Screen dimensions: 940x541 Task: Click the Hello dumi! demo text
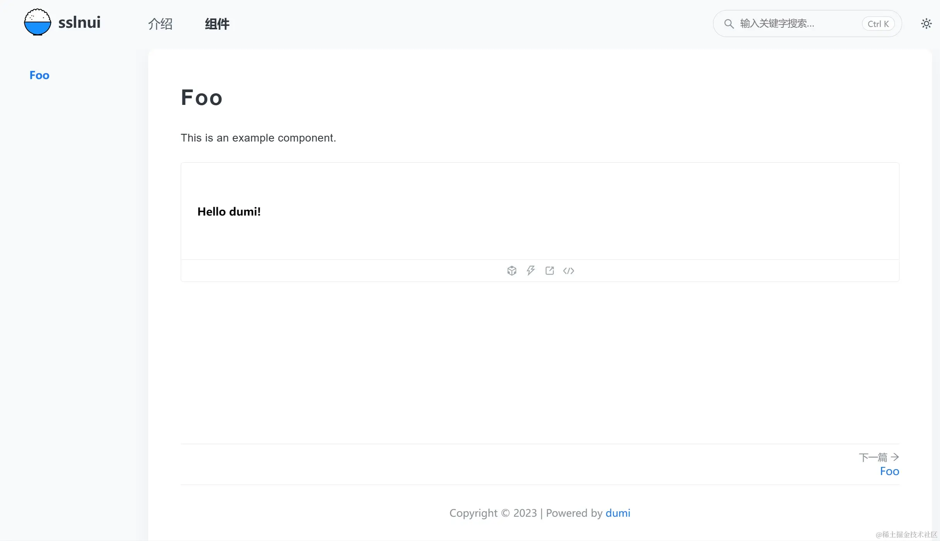click(x=229, y=212)
